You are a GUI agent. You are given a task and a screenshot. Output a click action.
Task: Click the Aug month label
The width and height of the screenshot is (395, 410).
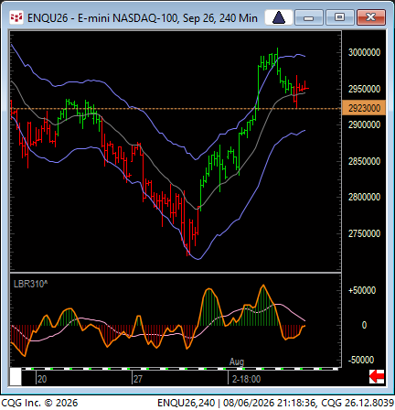(237, 361)
